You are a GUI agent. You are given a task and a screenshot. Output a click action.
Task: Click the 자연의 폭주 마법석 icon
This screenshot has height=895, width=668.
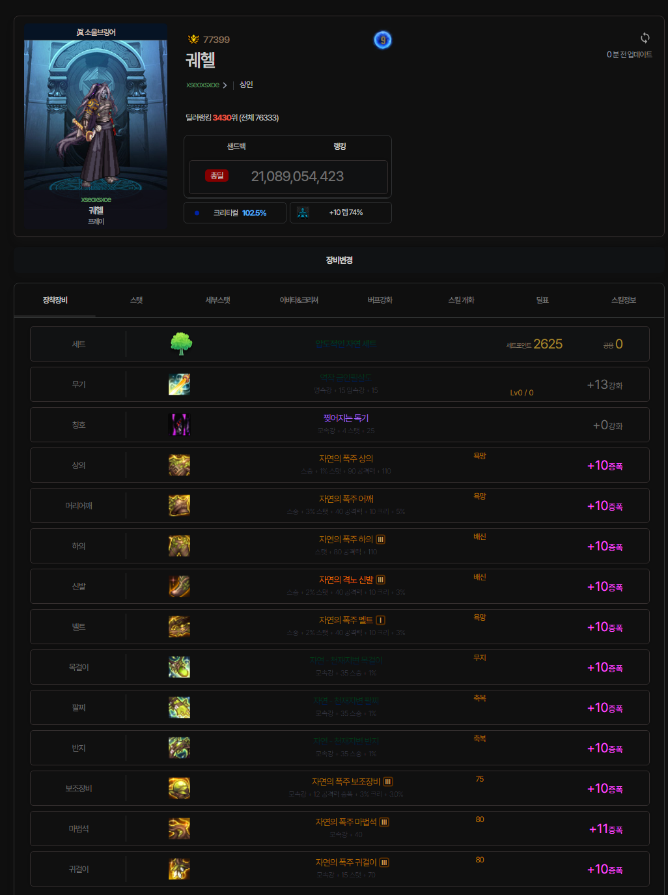179,829
